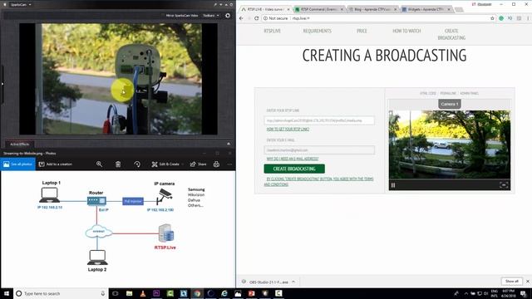Open the terms and conditions link
The image size is (532, 299).
pos(318,181)
